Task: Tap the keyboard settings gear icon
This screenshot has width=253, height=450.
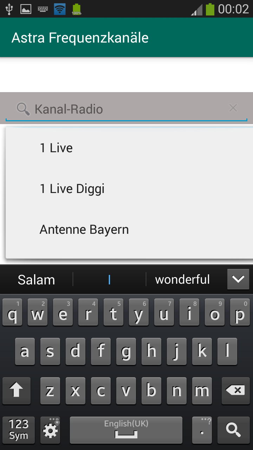Action: pyautogui.click(x=50, y=430)
